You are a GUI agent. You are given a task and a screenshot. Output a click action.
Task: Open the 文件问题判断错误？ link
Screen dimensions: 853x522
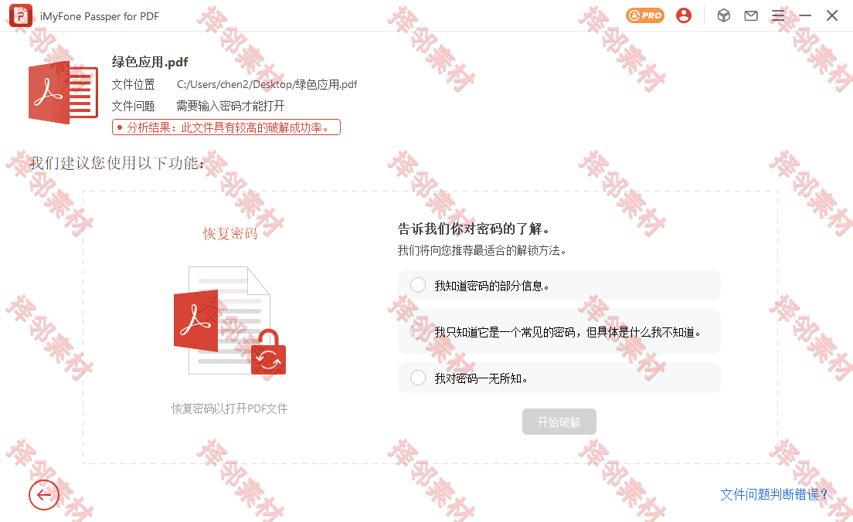tap(774, 494)
